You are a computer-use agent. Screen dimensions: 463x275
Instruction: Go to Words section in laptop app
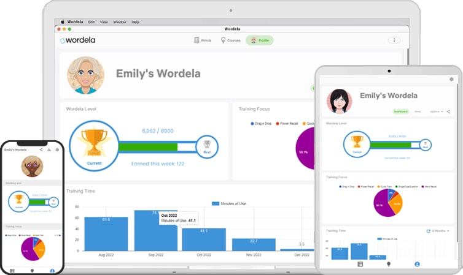(203, 40)
